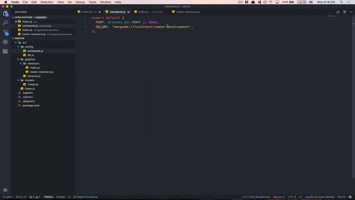
Task: Click the TODOs status bar item
Action: (48, 197)
